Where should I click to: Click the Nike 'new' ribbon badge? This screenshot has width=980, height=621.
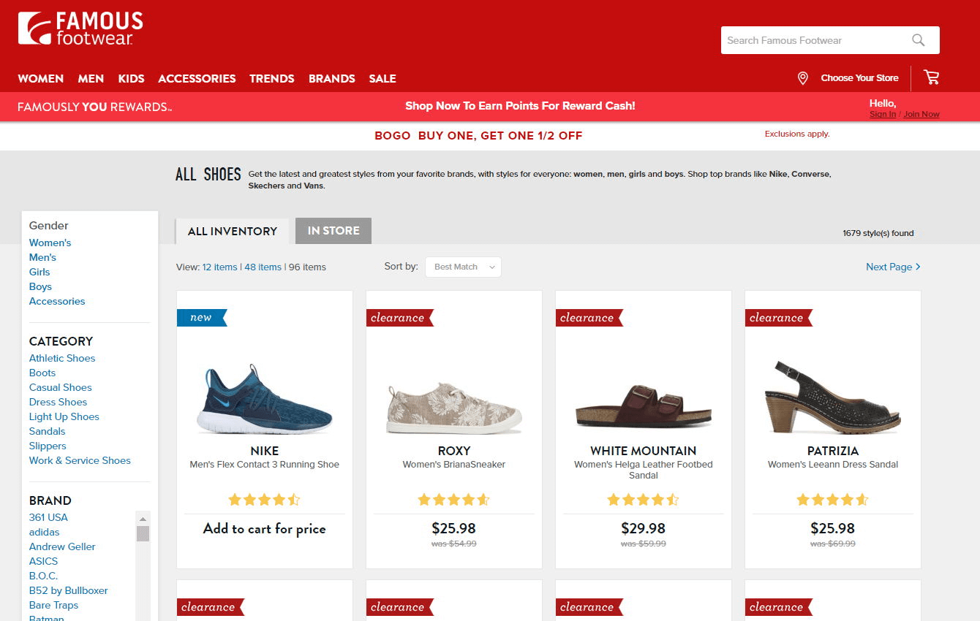(202, 317)
